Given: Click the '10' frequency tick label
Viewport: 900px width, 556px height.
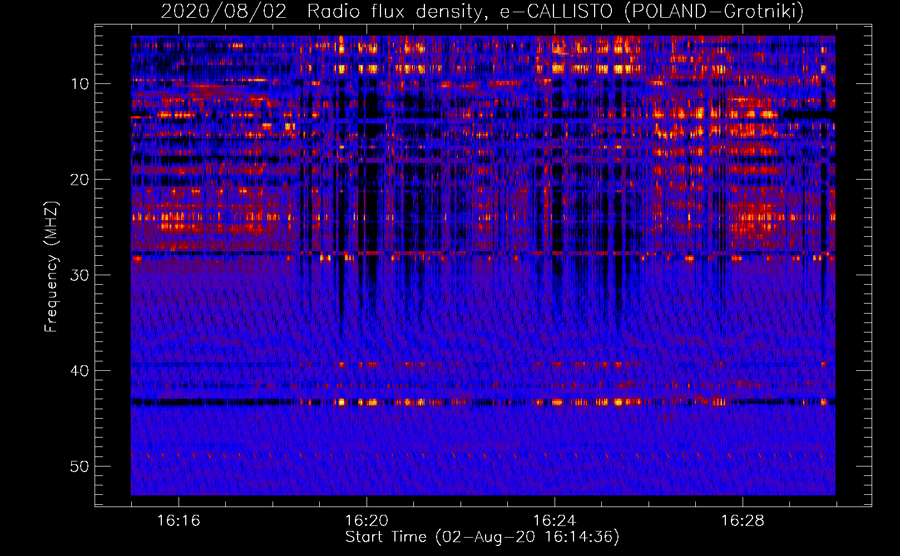Looking at the screenshot, I should click(x=80, y=84).
